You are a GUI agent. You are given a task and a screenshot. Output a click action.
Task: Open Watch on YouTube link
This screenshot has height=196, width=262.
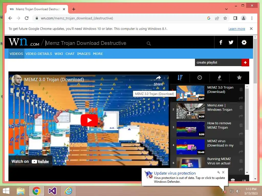coord(30,162)
